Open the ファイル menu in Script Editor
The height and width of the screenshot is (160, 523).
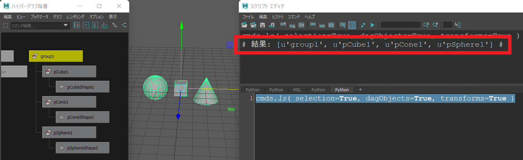point(248,17)
